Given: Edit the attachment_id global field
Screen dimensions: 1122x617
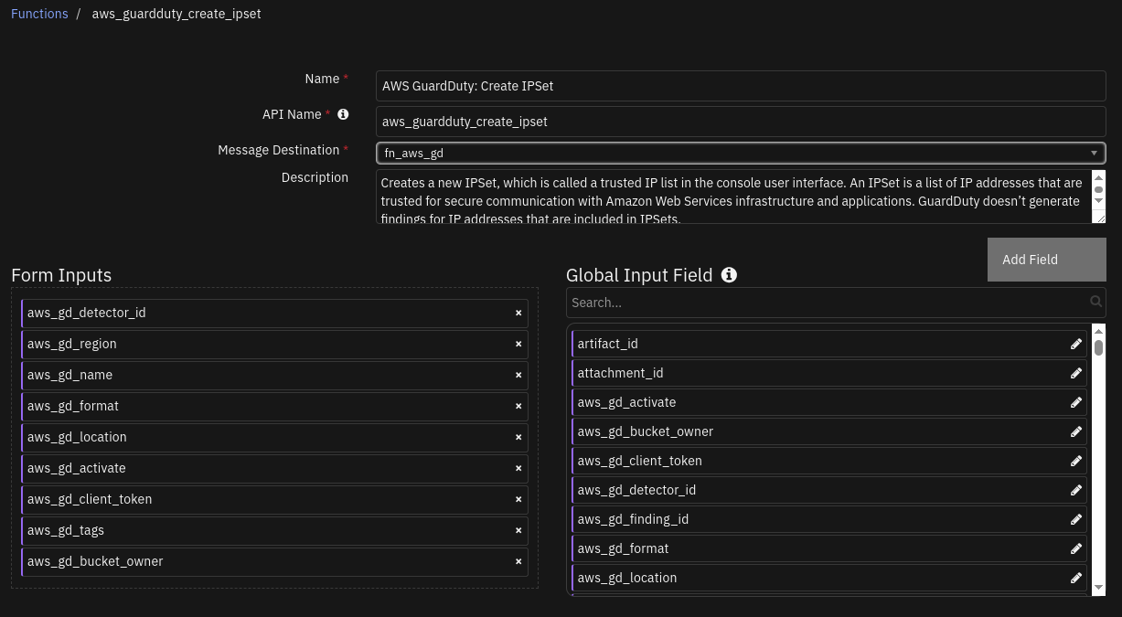Looking at the screenshot, I should point(1076,373).
